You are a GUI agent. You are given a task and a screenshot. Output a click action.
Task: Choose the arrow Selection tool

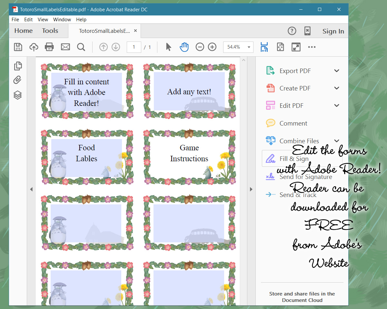click(x=168, y=47)
